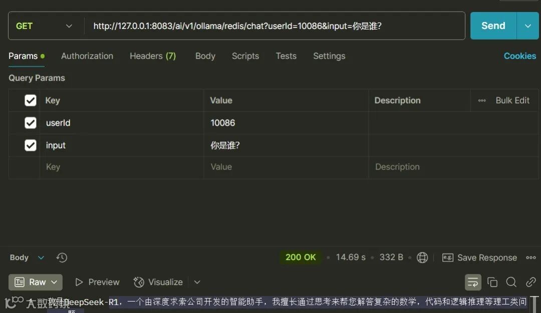Open Cookies settings
541x313 pixels.
[520, 56]
